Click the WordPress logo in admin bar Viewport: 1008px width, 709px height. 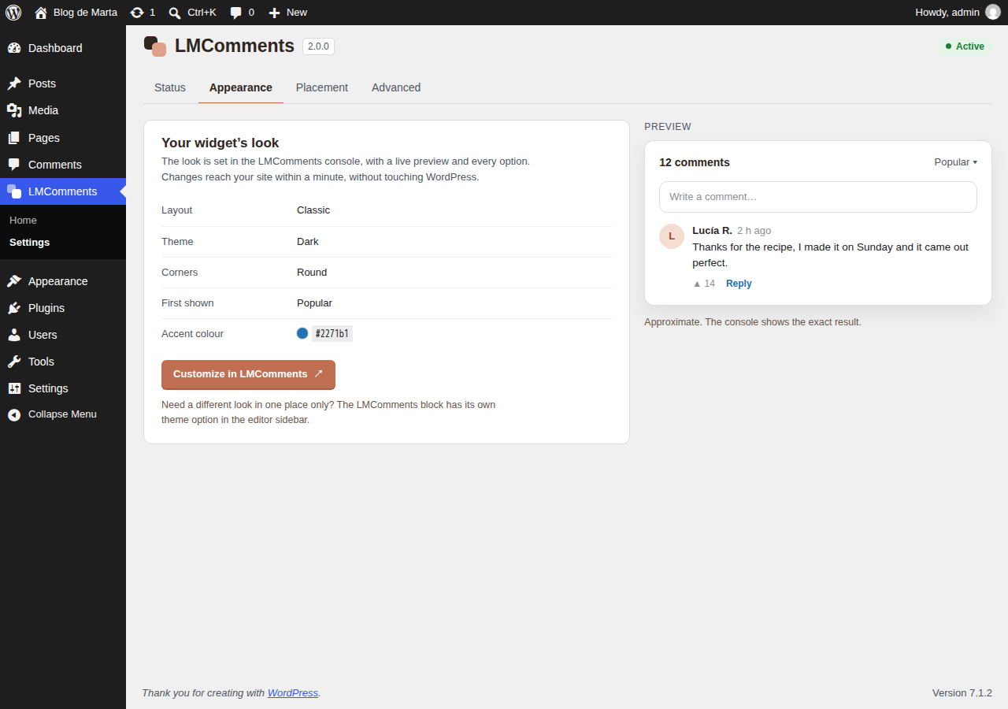click(x=13, y=13)
